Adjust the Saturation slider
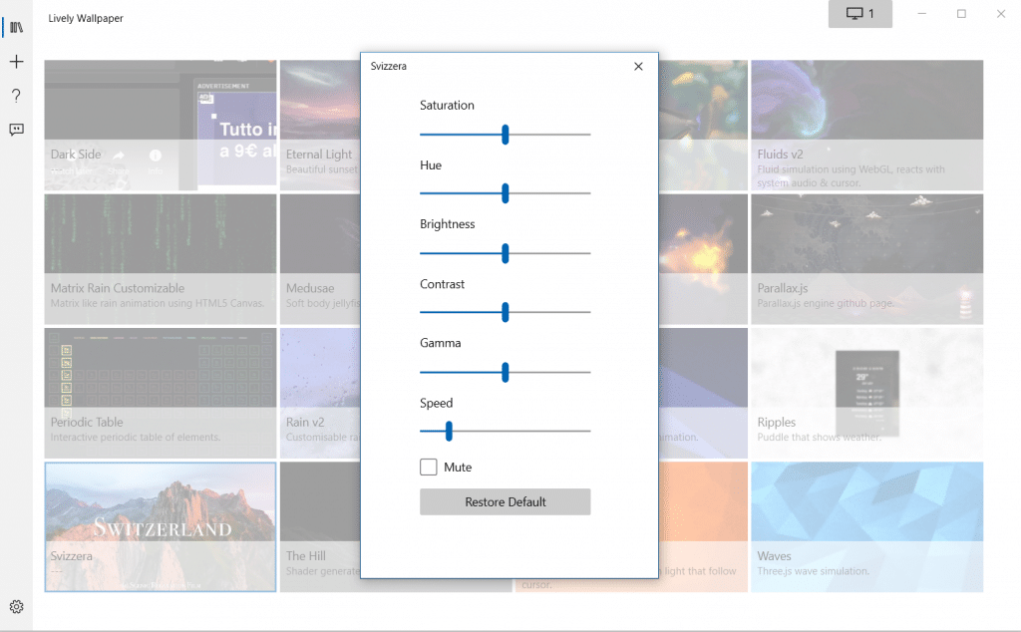Viewport: 1021px width, 632px height. click(506, 135)
